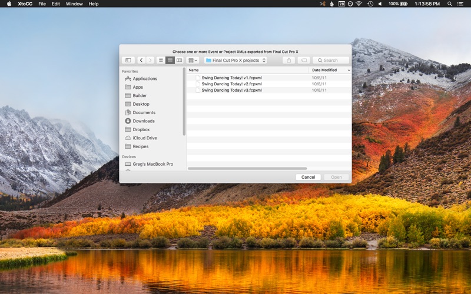Open the Applications sidebar item
The image size is (471, 294).
(x=145, y=79)
